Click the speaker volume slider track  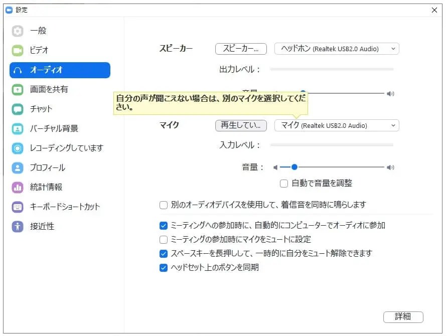click(345, 93)
